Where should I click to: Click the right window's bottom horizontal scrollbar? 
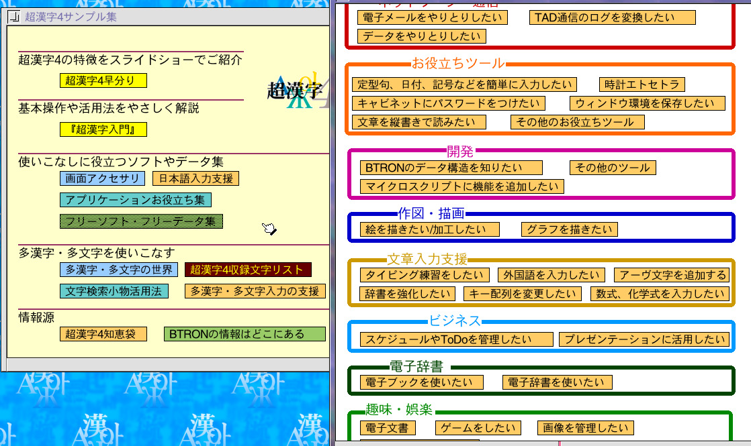[x=543, y=443]
